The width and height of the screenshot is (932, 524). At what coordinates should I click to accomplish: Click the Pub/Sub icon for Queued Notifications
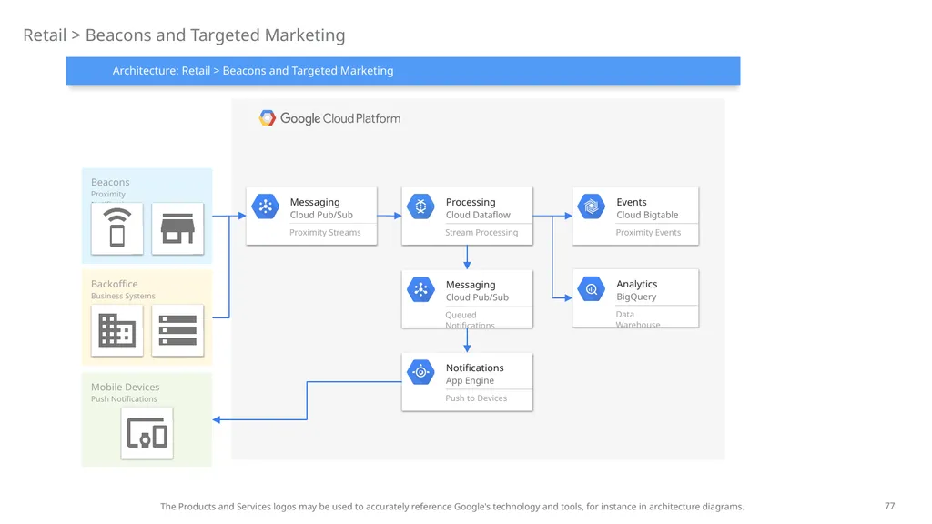pos(420,289)
